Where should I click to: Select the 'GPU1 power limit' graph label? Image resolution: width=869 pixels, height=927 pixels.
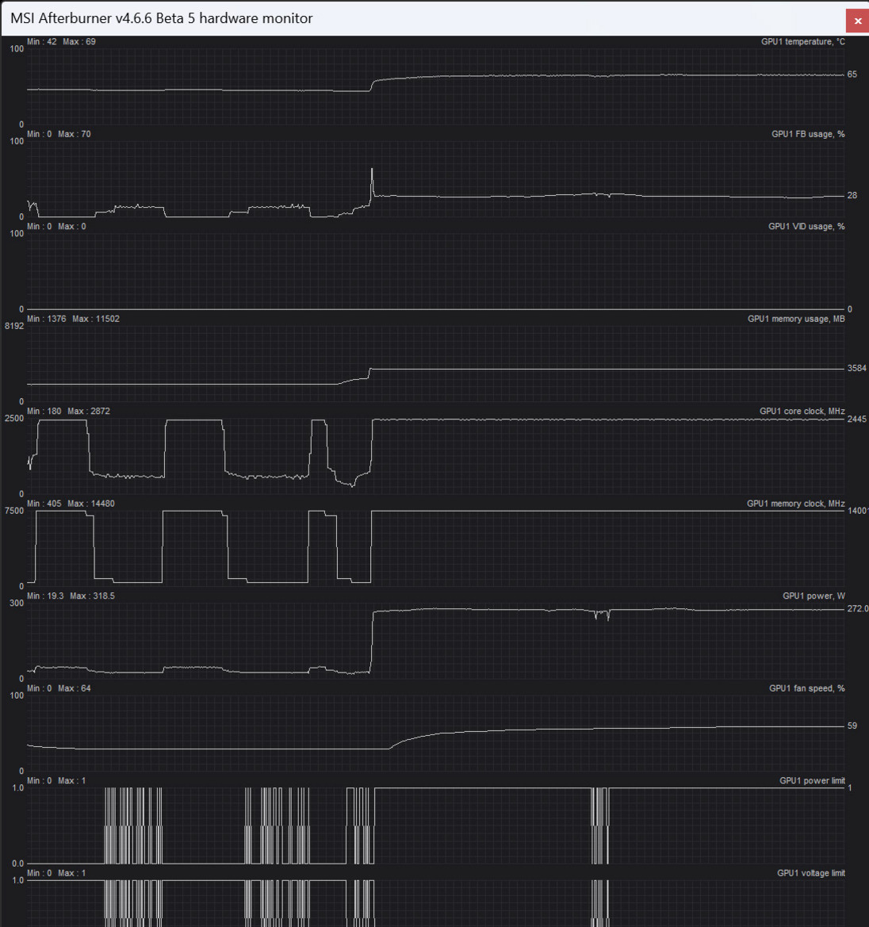[812, 780]
